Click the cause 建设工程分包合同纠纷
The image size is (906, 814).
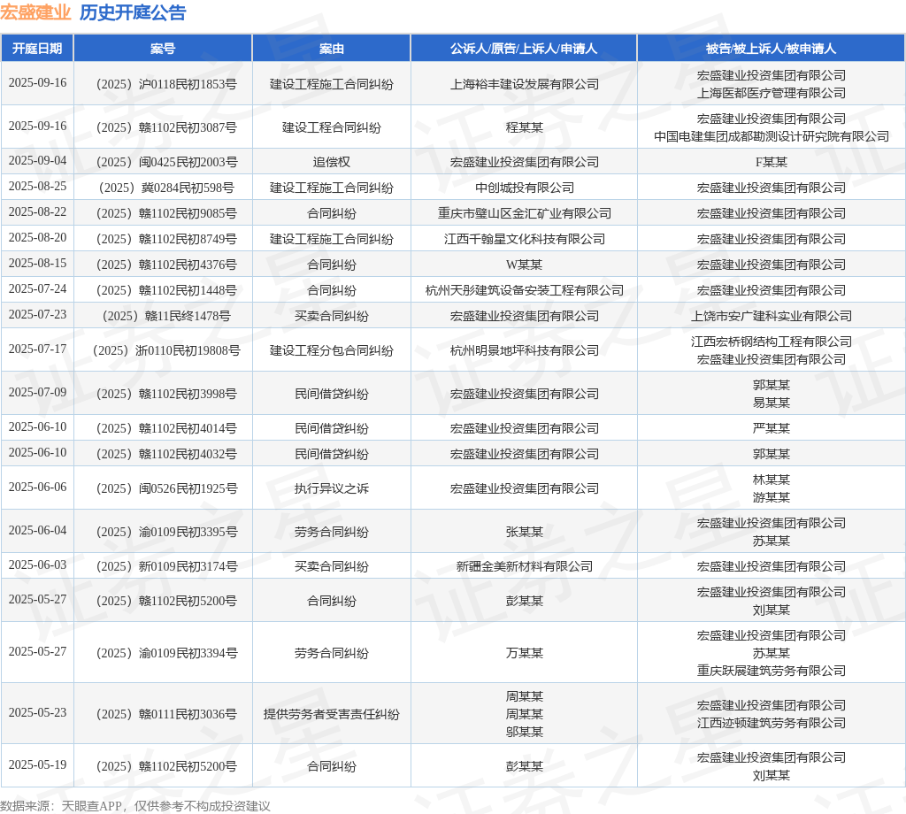(x=332, y=350)
